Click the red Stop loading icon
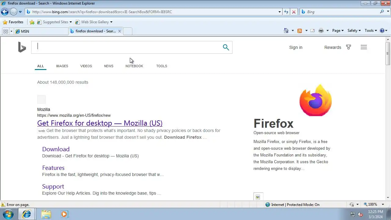The height and width of the screenshot is (220, 391). tap(294, 12)
